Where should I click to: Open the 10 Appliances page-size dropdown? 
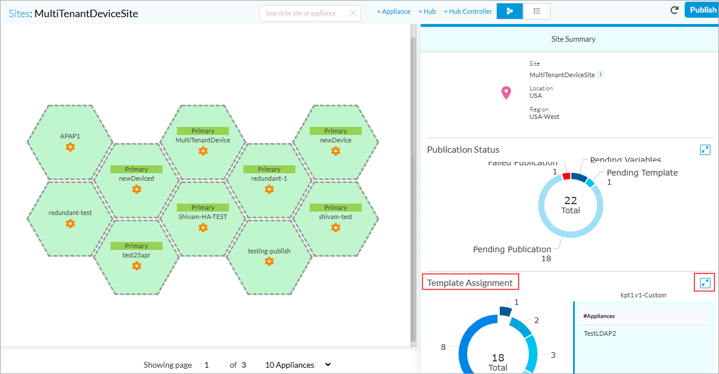tap(298, 365)
